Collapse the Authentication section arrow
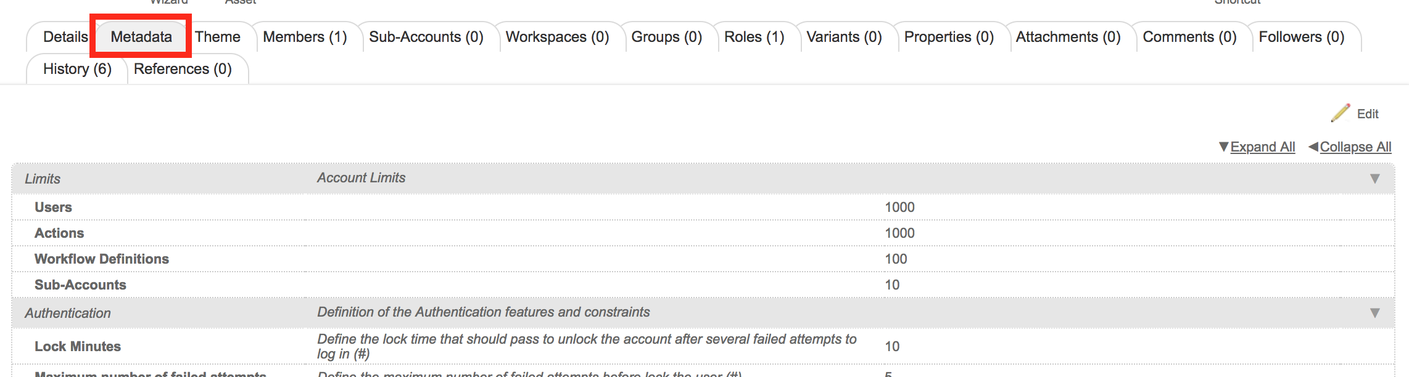The image size is (1409, 377). pos(1374,313)
